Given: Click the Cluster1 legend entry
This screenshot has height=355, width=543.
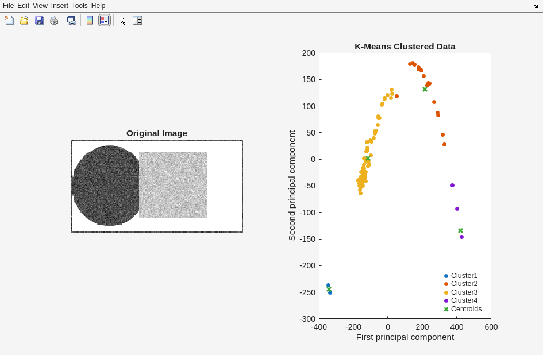Looking at the screenshot, I should point(464,276).
